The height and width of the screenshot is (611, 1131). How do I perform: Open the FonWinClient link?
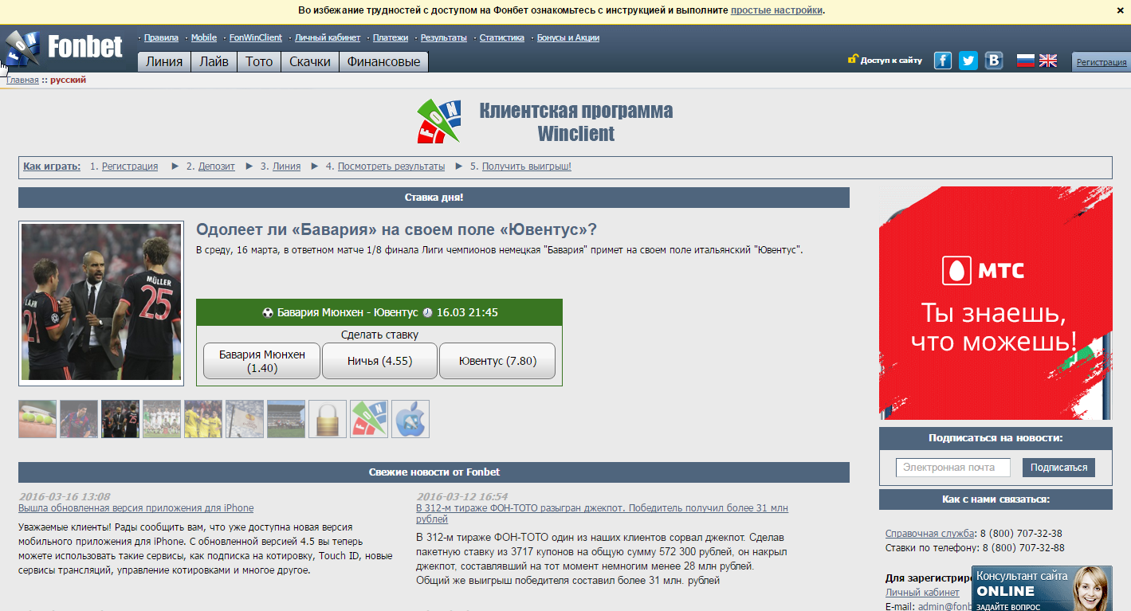[256, 37]
